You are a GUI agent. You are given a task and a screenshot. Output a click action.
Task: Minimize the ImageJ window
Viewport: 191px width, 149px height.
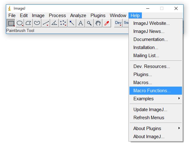[148, 8]
